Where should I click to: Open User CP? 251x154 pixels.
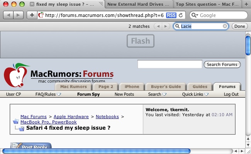click(14, 94)
